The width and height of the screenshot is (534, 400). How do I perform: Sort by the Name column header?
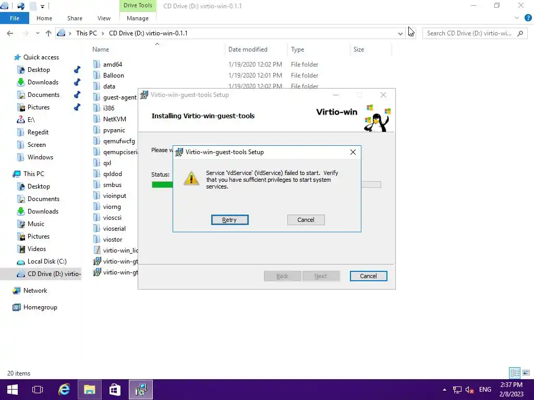[101, 49]
